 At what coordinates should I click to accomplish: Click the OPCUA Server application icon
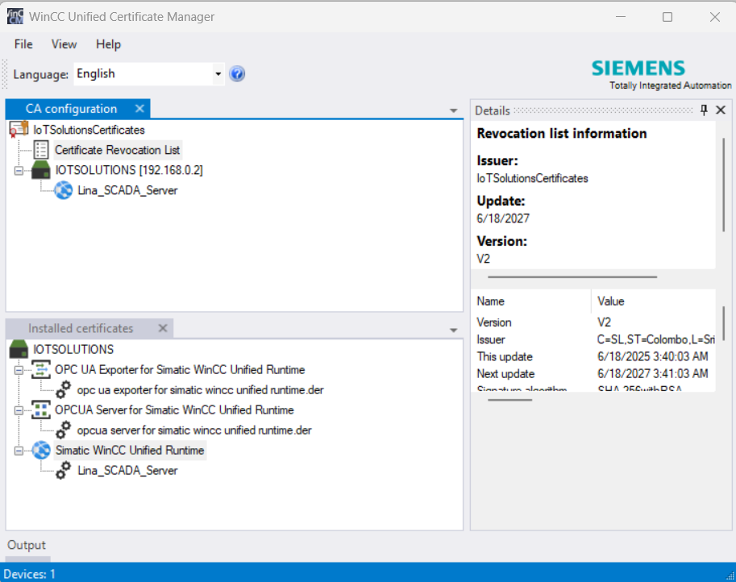41,410
